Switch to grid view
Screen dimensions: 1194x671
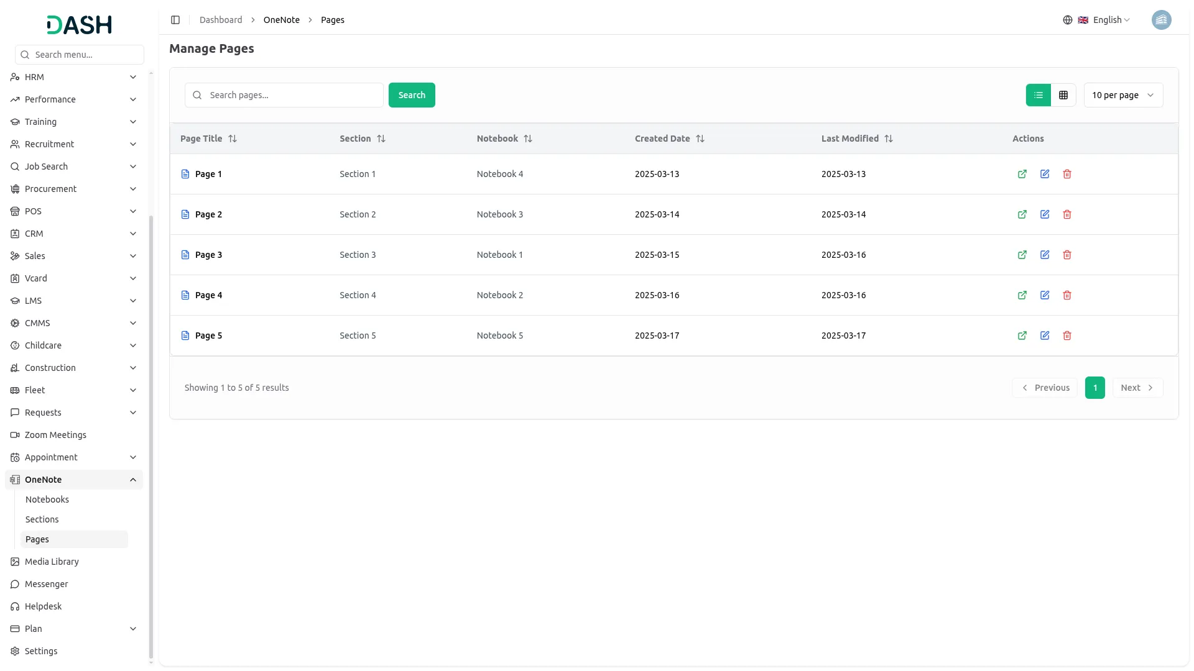click(x=1063, y=95)
